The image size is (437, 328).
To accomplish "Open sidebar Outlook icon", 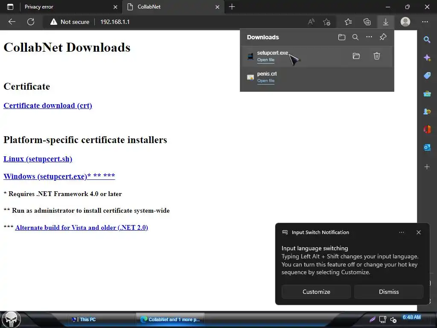I will pyautogui.click(x=427, y=147).
